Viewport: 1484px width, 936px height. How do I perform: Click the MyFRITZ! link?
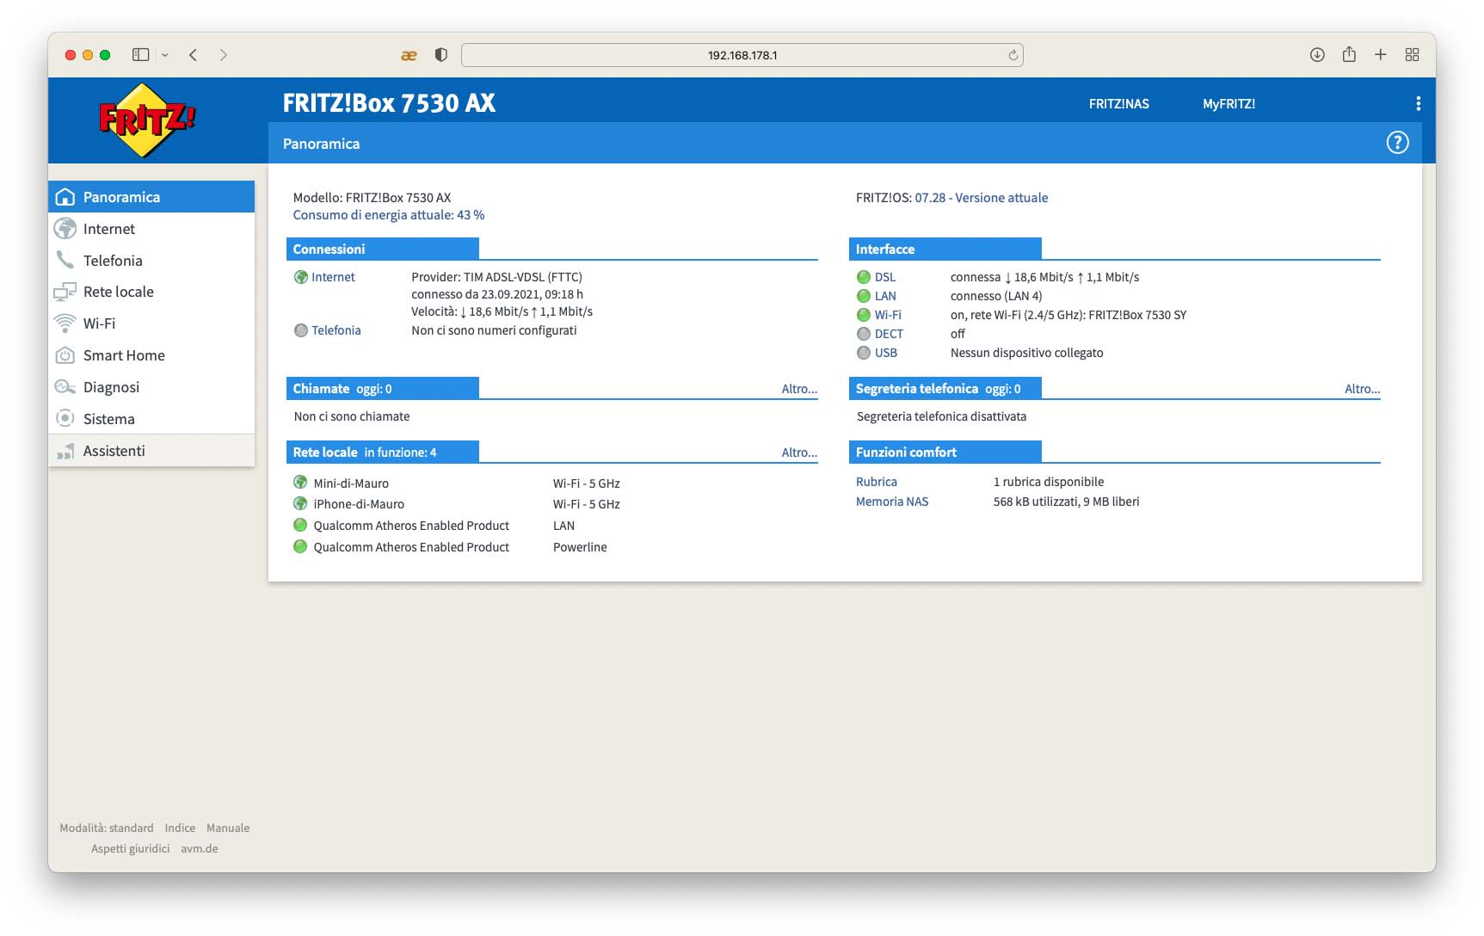[x=1228, y=104]
